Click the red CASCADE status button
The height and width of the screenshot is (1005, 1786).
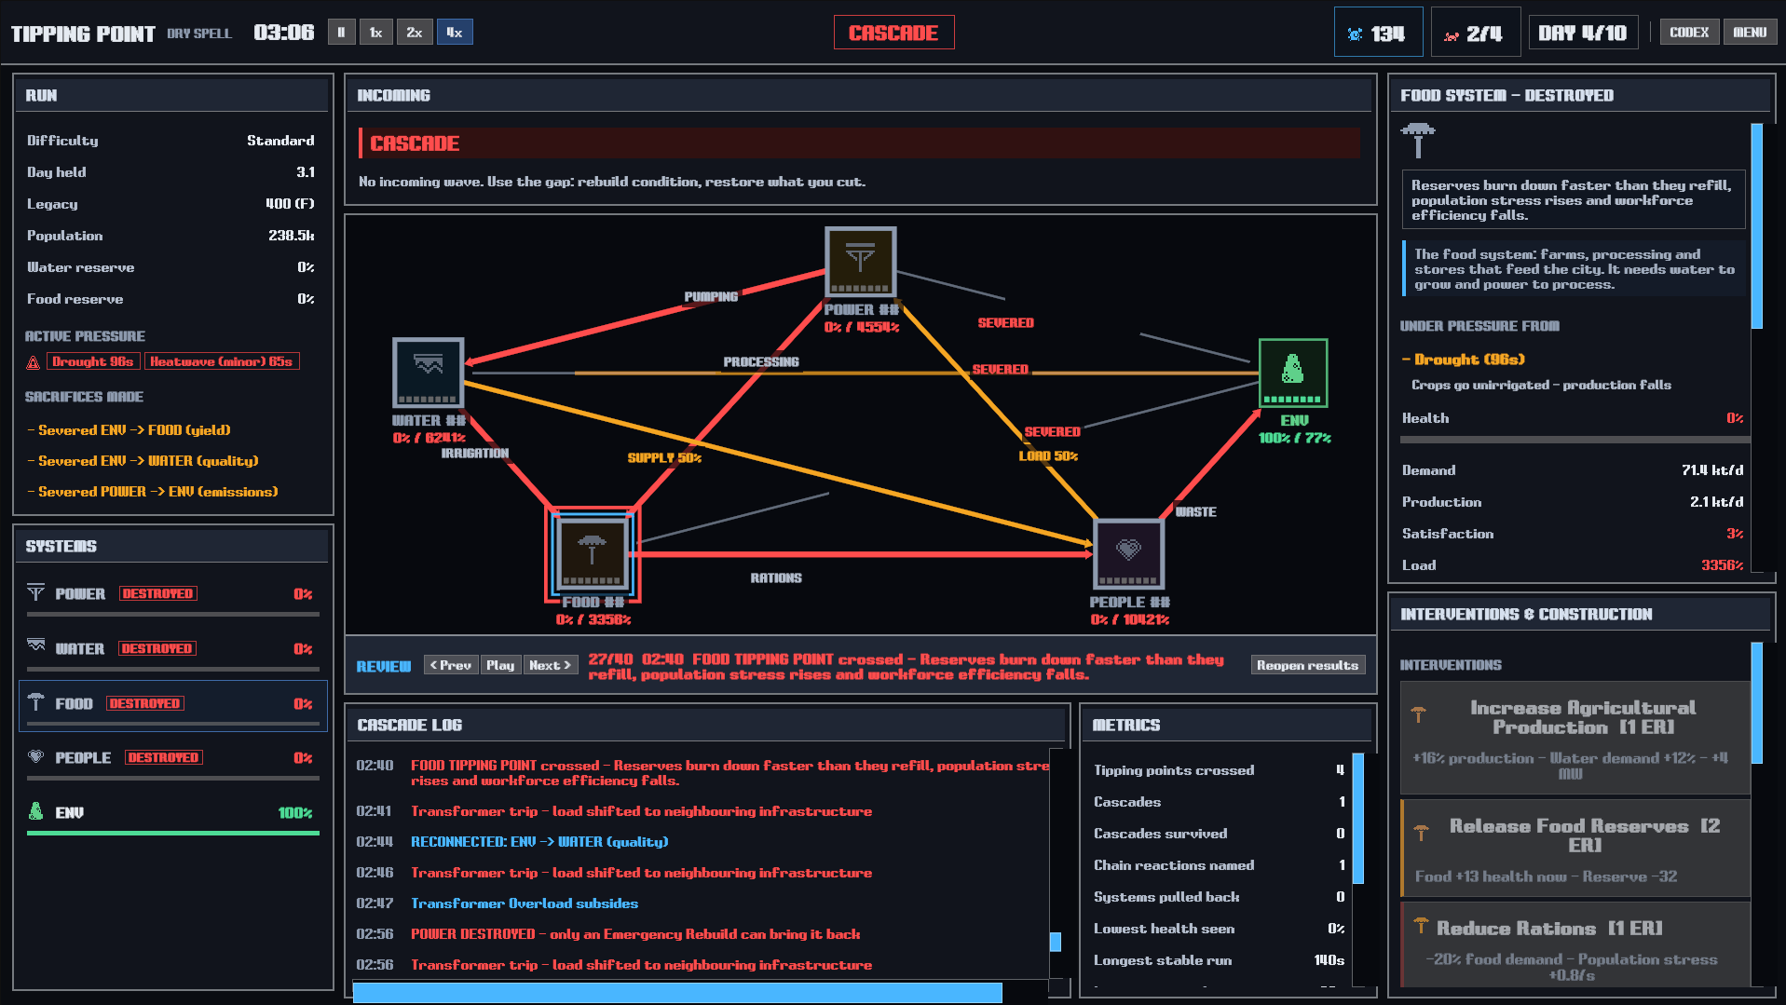click(893, 33)
